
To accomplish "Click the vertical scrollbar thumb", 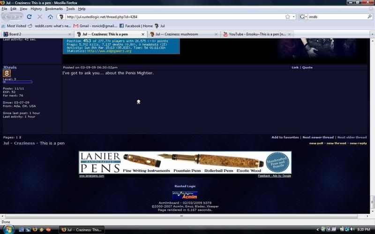I will [x=372, y=202].
